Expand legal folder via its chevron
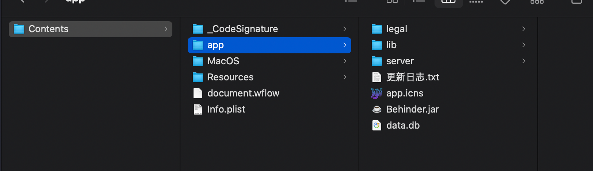 point(524,29)
